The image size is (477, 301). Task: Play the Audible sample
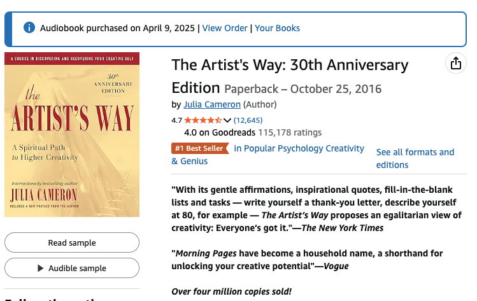click(72, 269)
